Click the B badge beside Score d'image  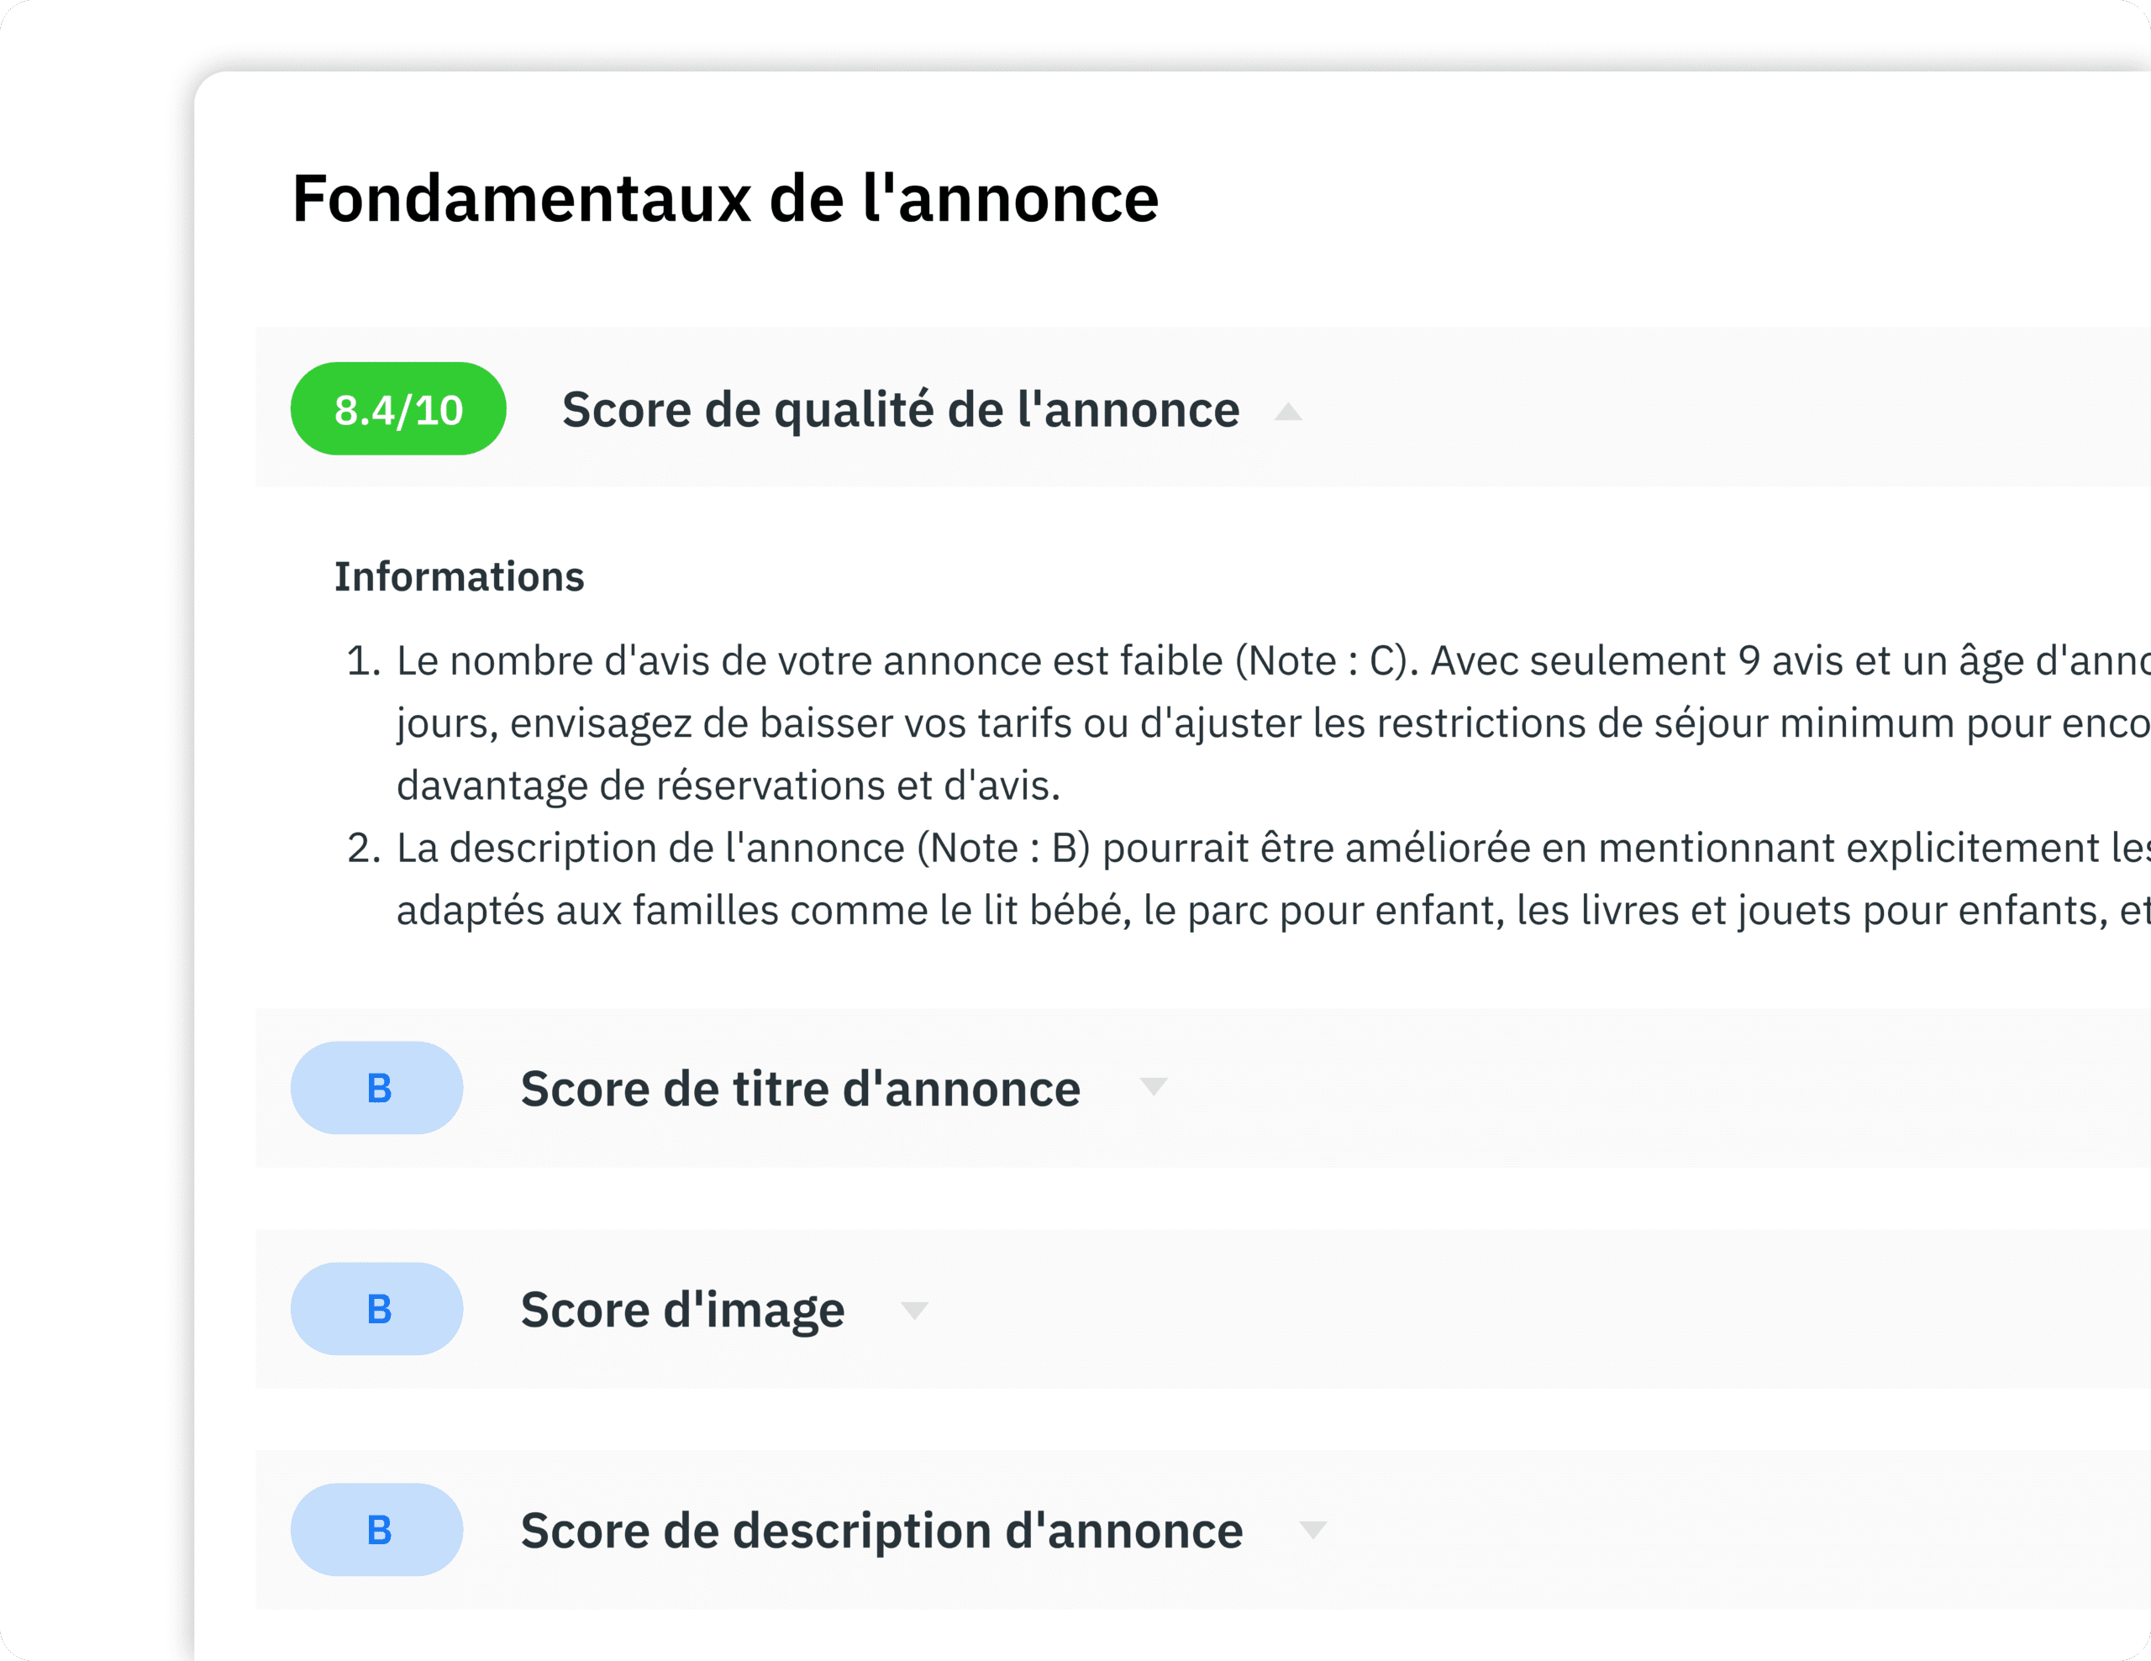click(x=377, y=1310)
